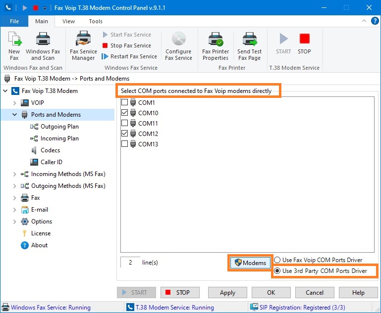Viewport: 381px width, 313px height.
Task: Click title bar play quick-access icon
Action: tap(25, 8)
